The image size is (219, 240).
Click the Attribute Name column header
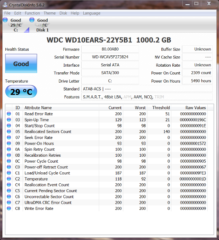point(38,107)
